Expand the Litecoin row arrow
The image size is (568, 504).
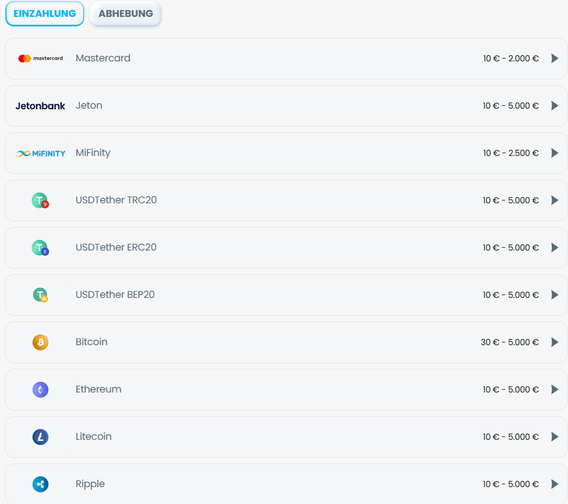tap(555, 437)
